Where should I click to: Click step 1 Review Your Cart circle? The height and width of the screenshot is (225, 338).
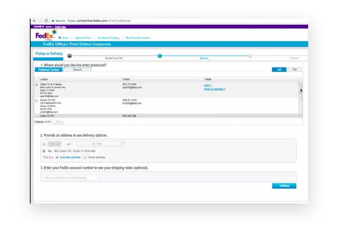tap(69, 56)
